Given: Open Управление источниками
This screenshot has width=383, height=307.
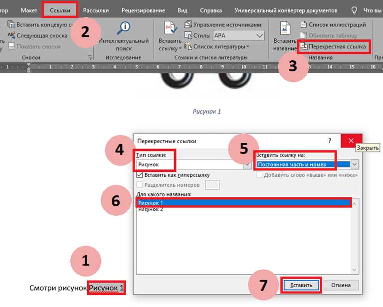Looking at the screenshot, I should 223,24.
